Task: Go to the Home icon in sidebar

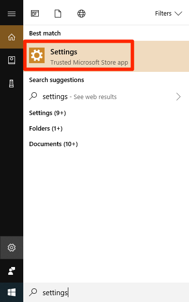Action: point(12,37)
